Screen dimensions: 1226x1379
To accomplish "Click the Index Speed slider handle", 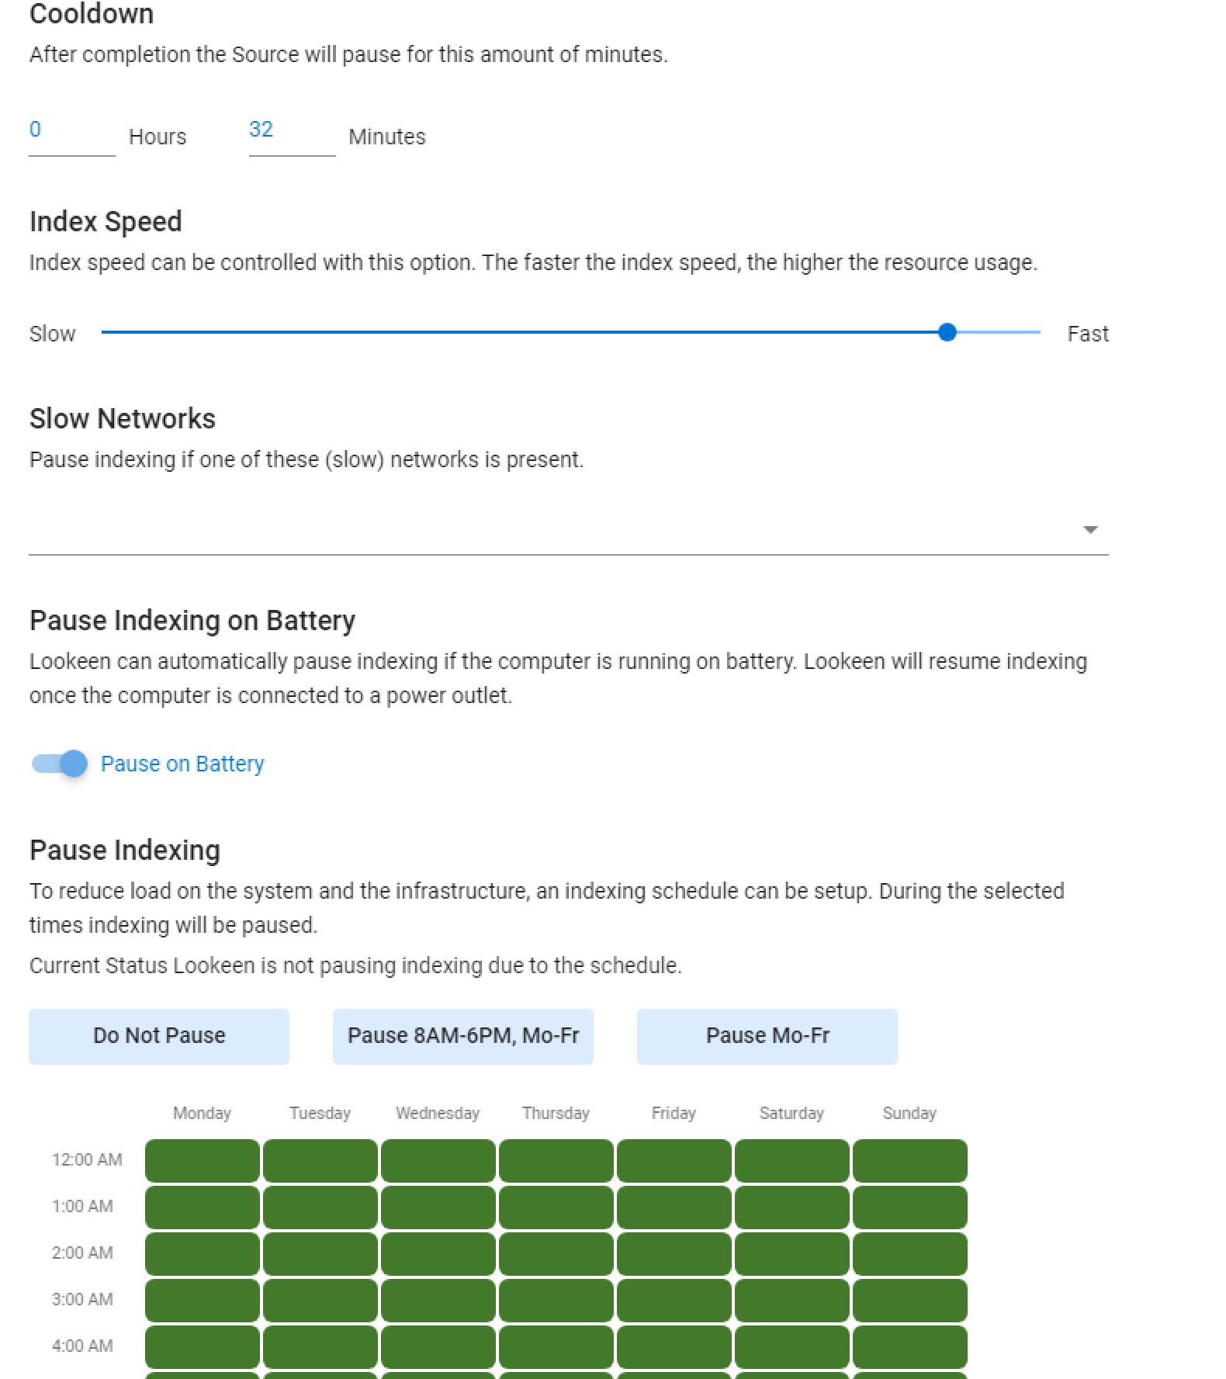I will tap(947, 333).
